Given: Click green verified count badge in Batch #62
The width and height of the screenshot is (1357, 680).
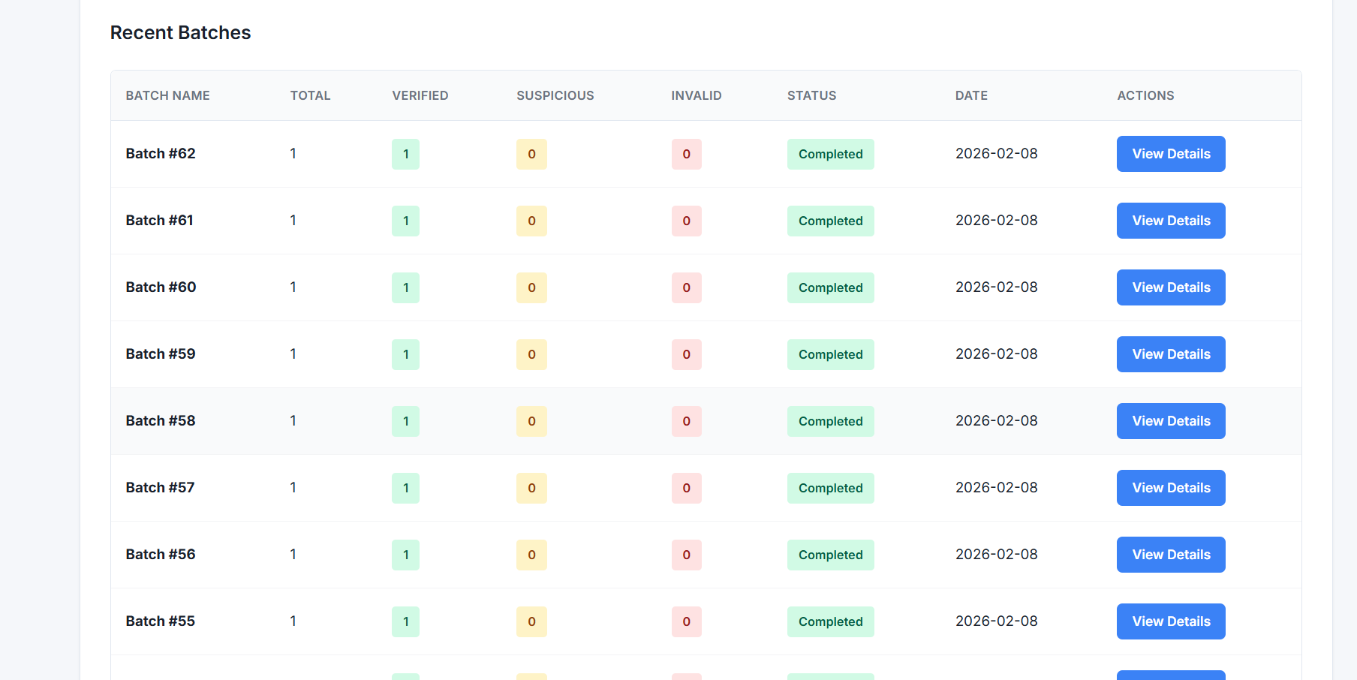Looking at the screenshot, I should point(405,154).
